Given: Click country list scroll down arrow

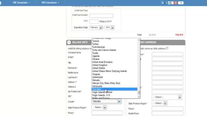Looking at the screenshot, I should [139, 97].
